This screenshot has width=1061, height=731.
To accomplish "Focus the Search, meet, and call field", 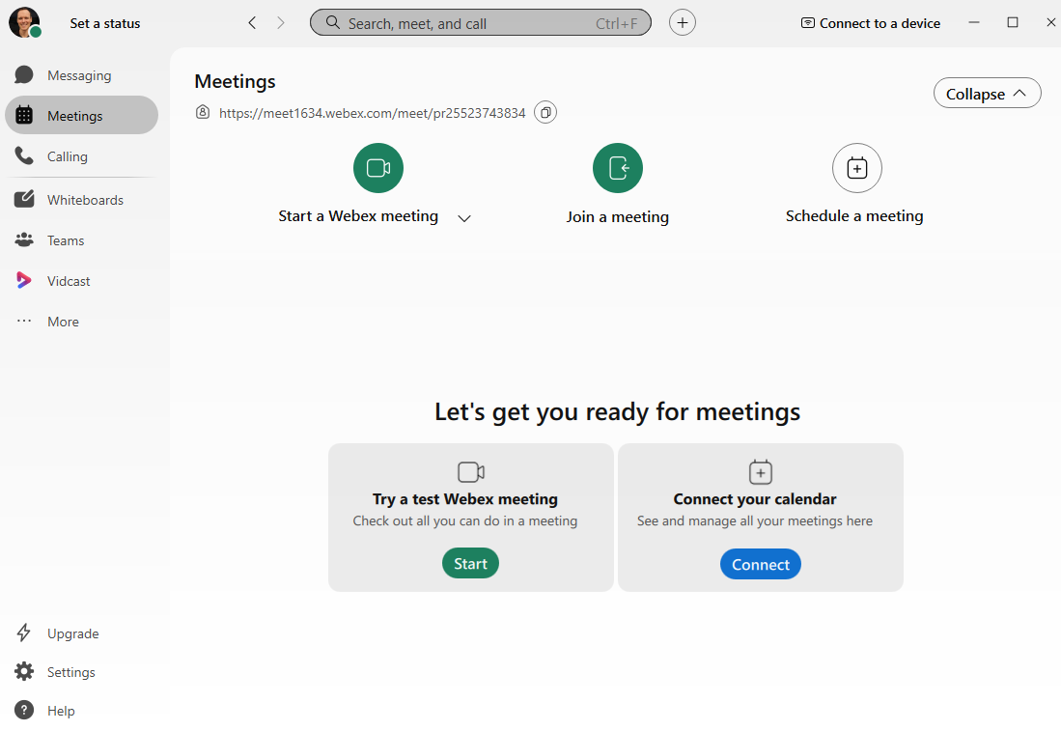I will (x=481, y=23).
